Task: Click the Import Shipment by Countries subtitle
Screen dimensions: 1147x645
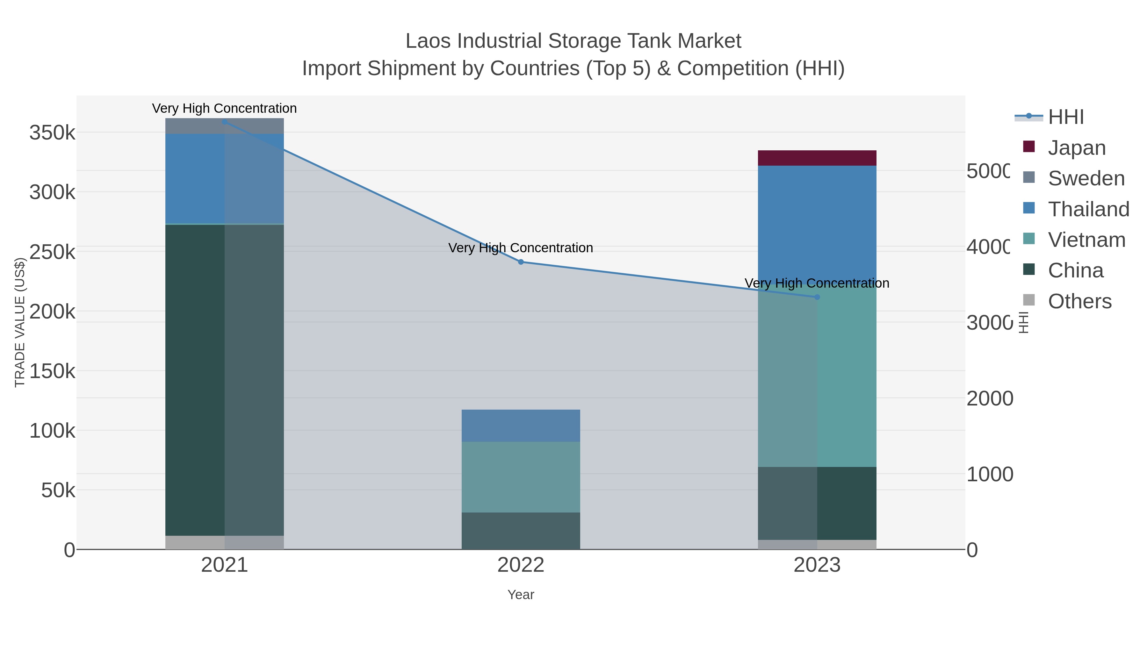Action: point(573,68)
